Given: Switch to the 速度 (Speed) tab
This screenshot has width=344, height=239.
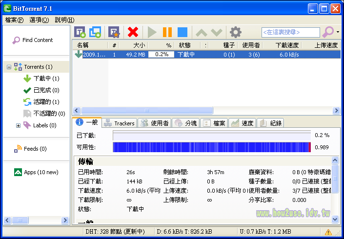Looking at the screenshot, I should [242, 123].
